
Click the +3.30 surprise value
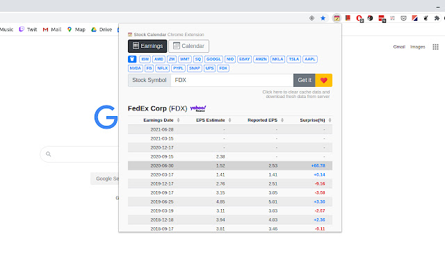click(319, 202)
